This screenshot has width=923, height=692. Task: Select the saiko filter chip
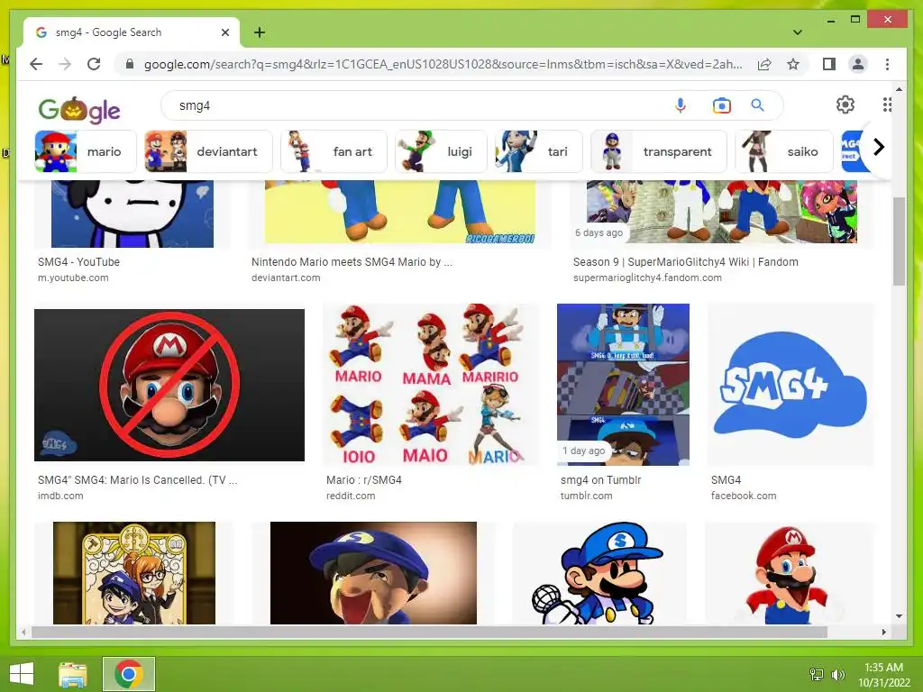[x=784, y=151]
